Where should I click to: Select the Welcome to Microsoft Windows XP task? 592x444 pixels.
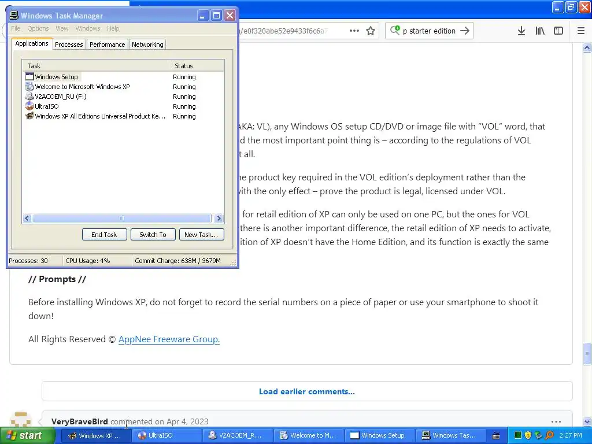[x=123, y=87]
